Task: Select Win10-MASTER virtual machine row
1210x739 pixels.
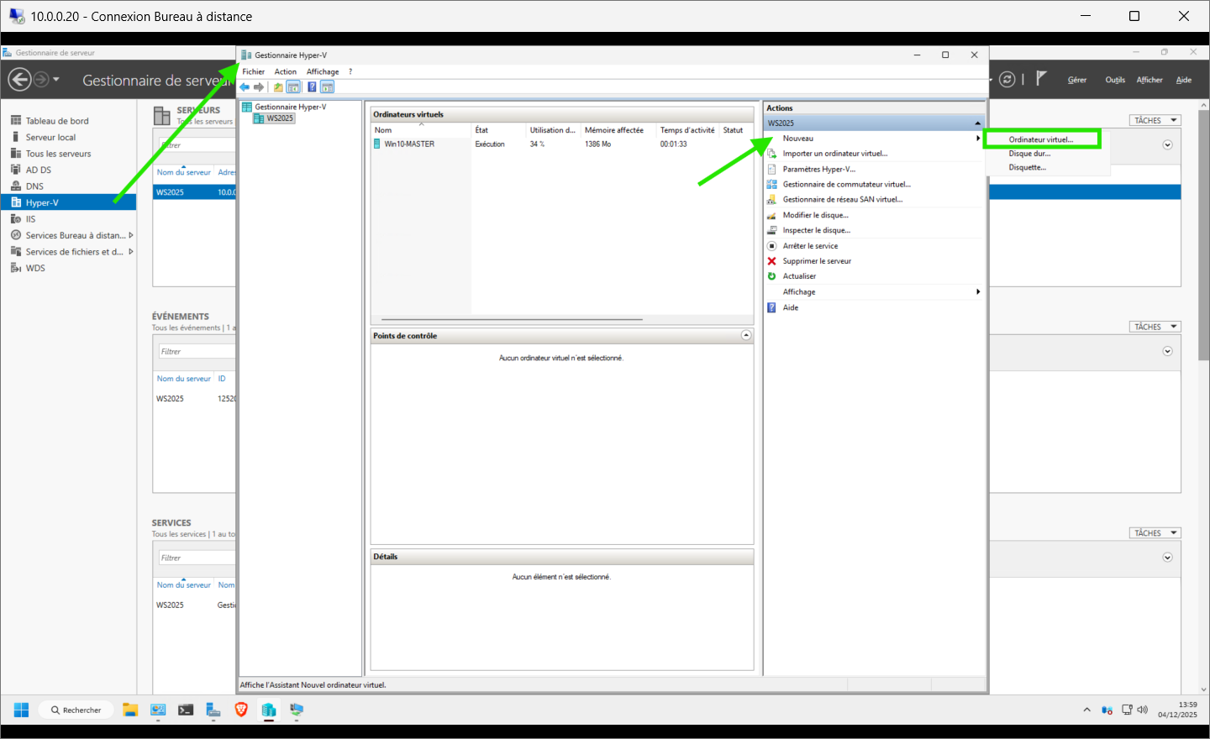Action: click(x=409, y=144)
